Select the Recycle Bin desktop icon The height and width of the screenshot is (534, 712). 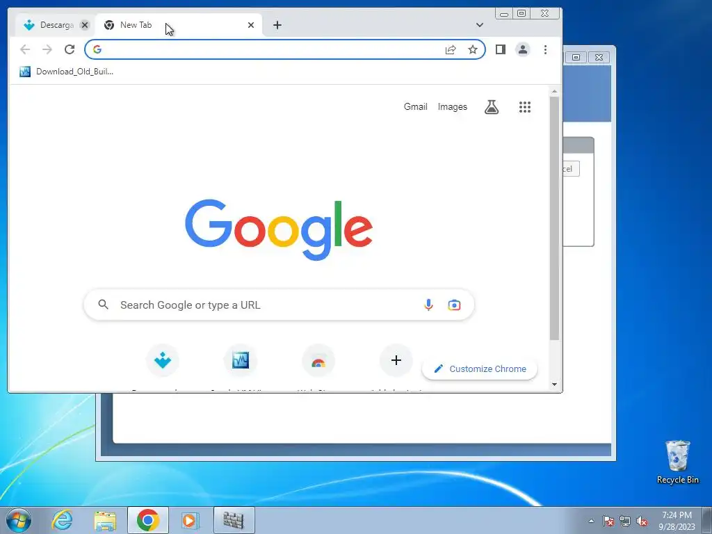tap(678, 462)
